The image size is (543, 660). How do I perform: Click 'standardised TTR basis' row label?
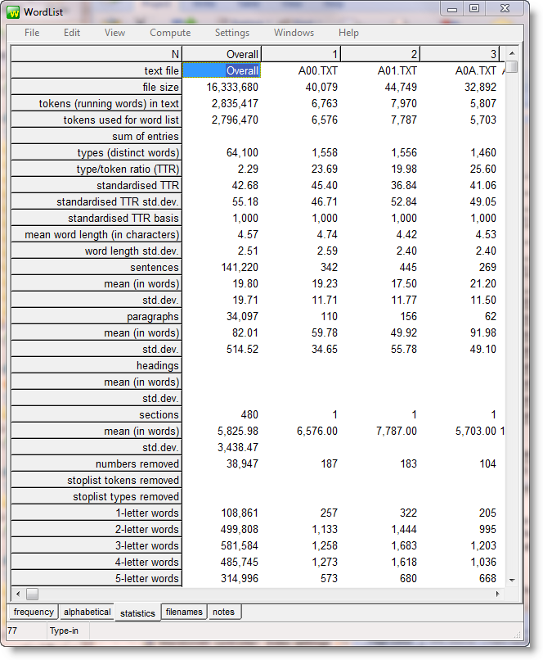pyautogui.click(x=96, y=219)
